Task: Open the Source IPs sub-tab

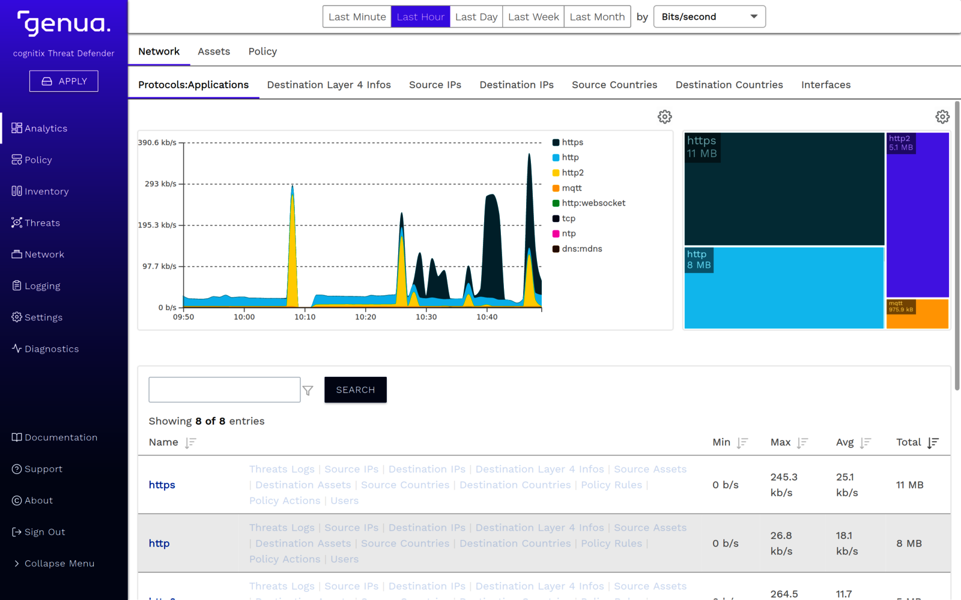Action: click(x=435, y=85)
